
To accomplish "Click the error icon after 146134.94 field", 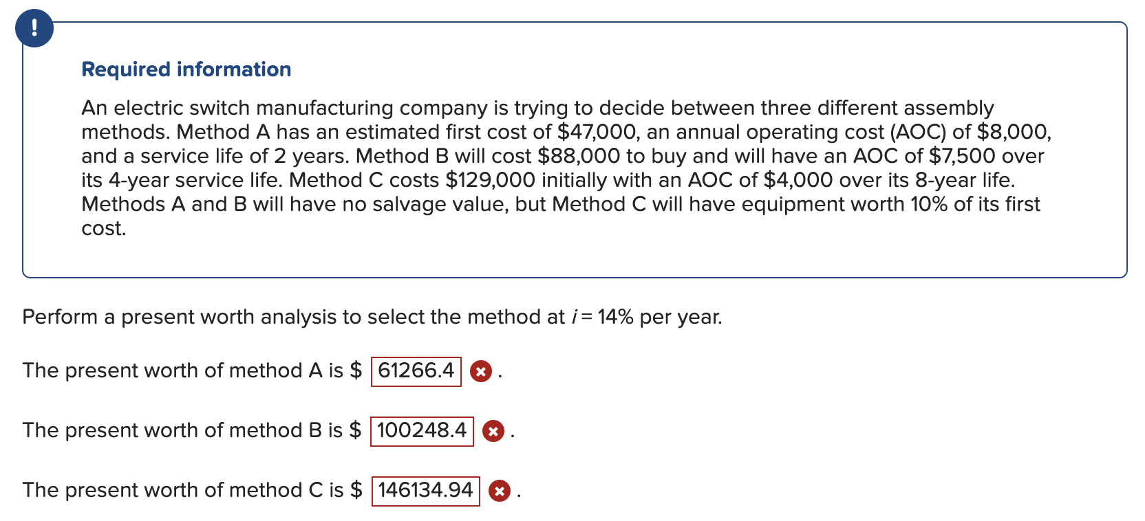I will click(x=498, y=491).
